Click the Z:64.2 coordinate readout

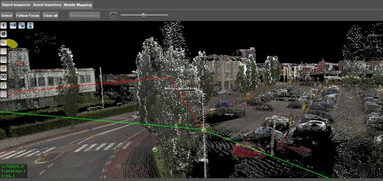(8, 176)
